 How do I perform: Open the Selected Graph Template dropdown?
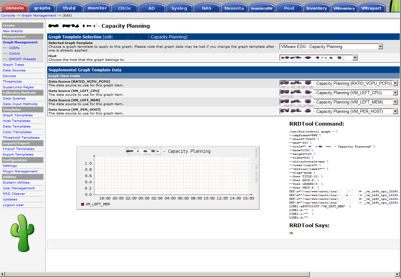(331, 46)
